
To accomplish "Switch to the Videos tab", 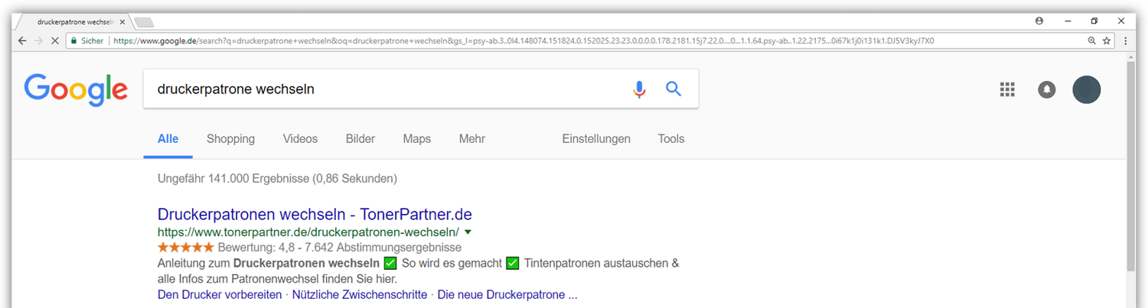I will (300, 139).
